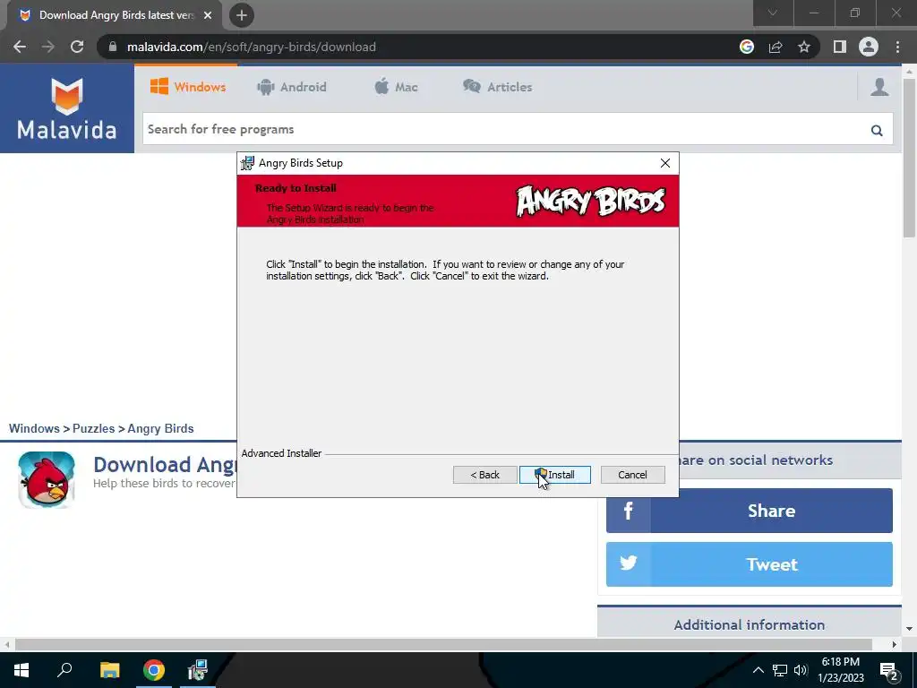Click the Angry Birds app icon thumbnail
The height and width of the screenshot is (688, 917).
click(47, 480)
